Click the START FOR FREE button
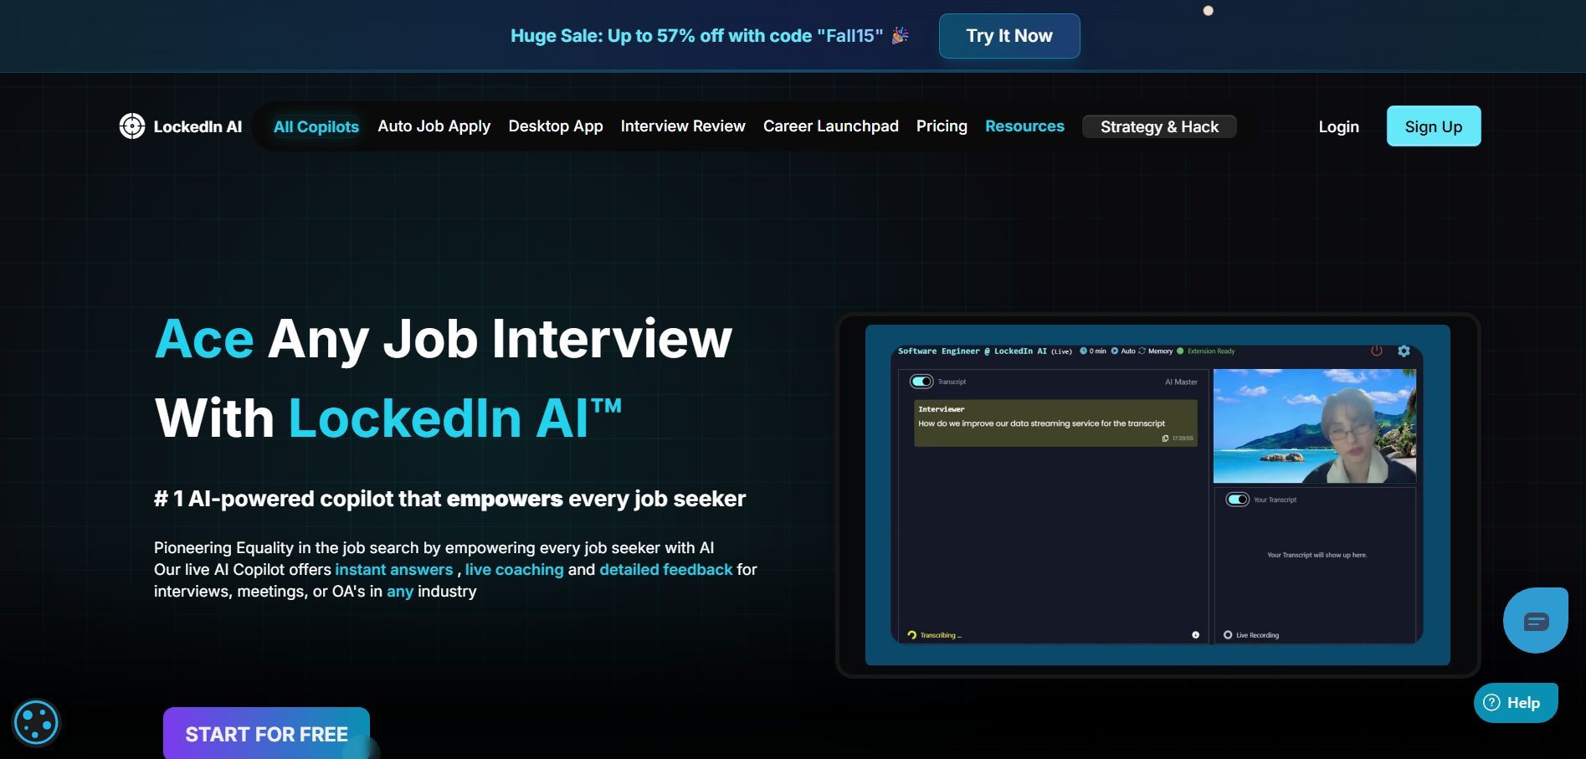Image resolution: width=1586 pixels, height=759 pixels. [266, 734]
